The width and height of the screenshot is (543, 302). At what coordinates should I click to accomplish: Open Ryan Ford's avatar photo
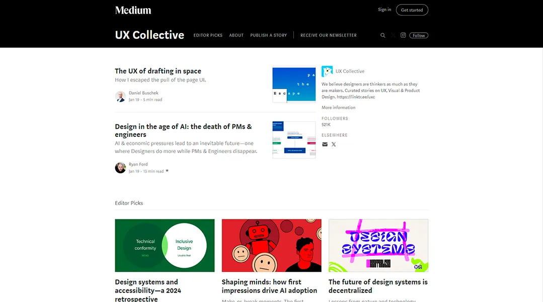coord(120,168)
